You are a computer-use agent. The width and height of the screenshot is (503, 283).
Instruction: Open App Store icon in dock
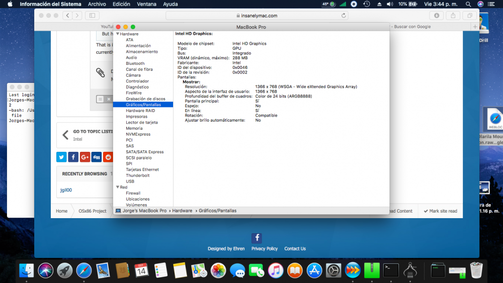click(314, 270)
